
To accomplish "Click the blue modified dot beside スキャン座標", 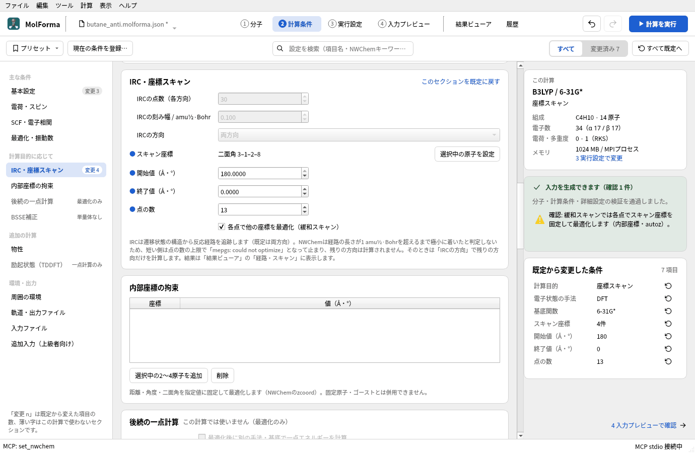I will 132,154.
